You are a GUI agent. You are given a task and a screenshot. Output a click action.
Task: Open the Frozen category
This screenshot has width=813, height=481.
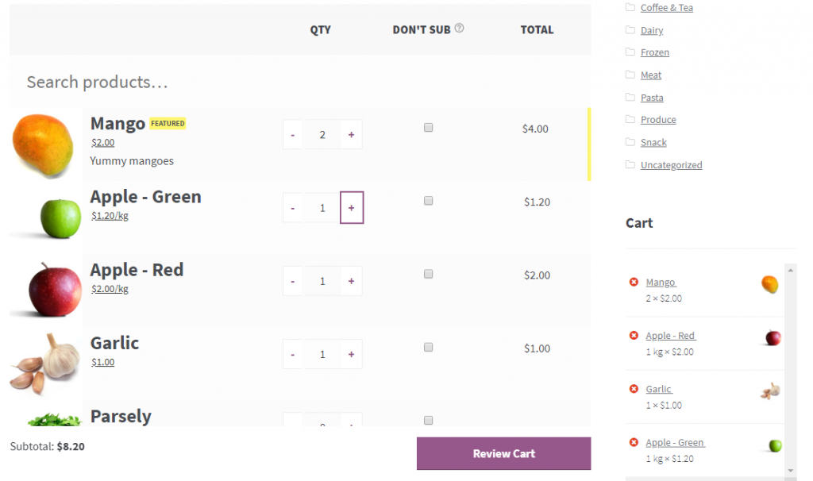655,52
